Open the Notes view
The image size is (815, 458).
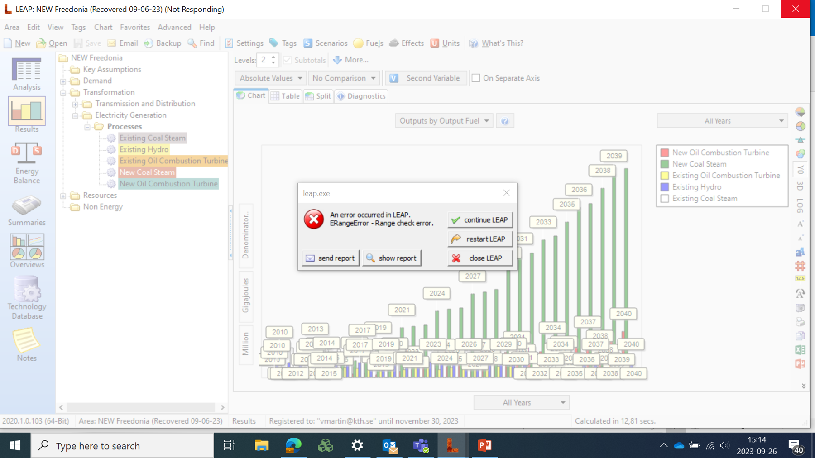point(27,345)
